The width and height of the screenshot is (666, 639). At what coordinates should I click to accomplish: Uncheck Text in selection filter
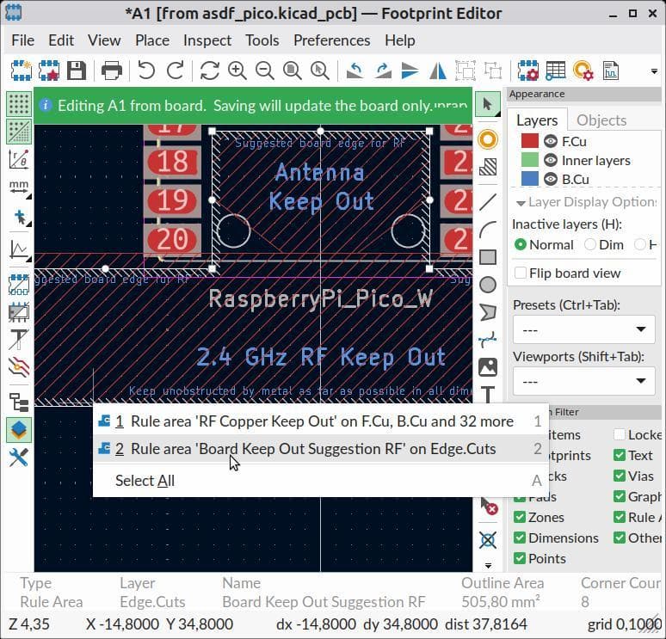click(x=620, y=455)
